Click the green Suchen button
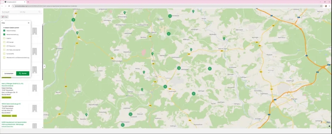 23,74
